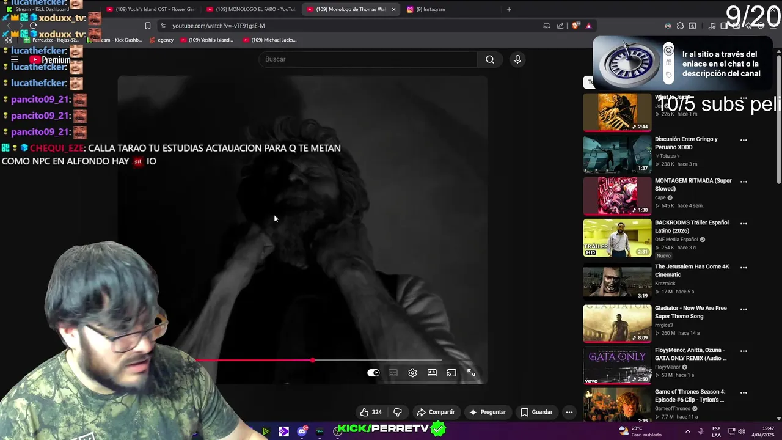Open the GameofThrones channel link
782x440 pixels.
[x=673, y=409]
